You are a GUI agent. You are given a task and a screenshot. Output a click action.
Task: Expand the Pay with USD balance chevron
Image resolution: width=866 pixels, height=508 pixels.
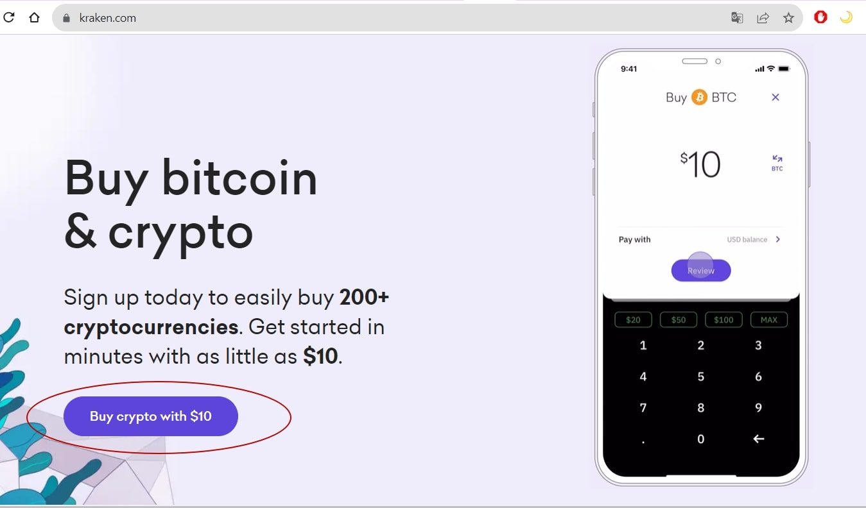[x=778, y=239]
